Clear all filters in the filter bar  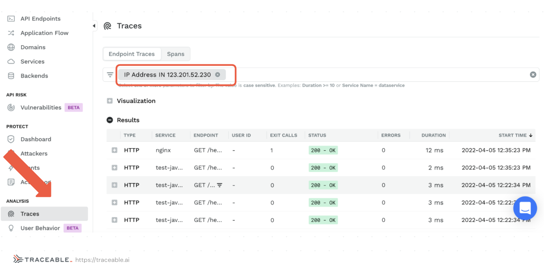[x=533, y=75]
